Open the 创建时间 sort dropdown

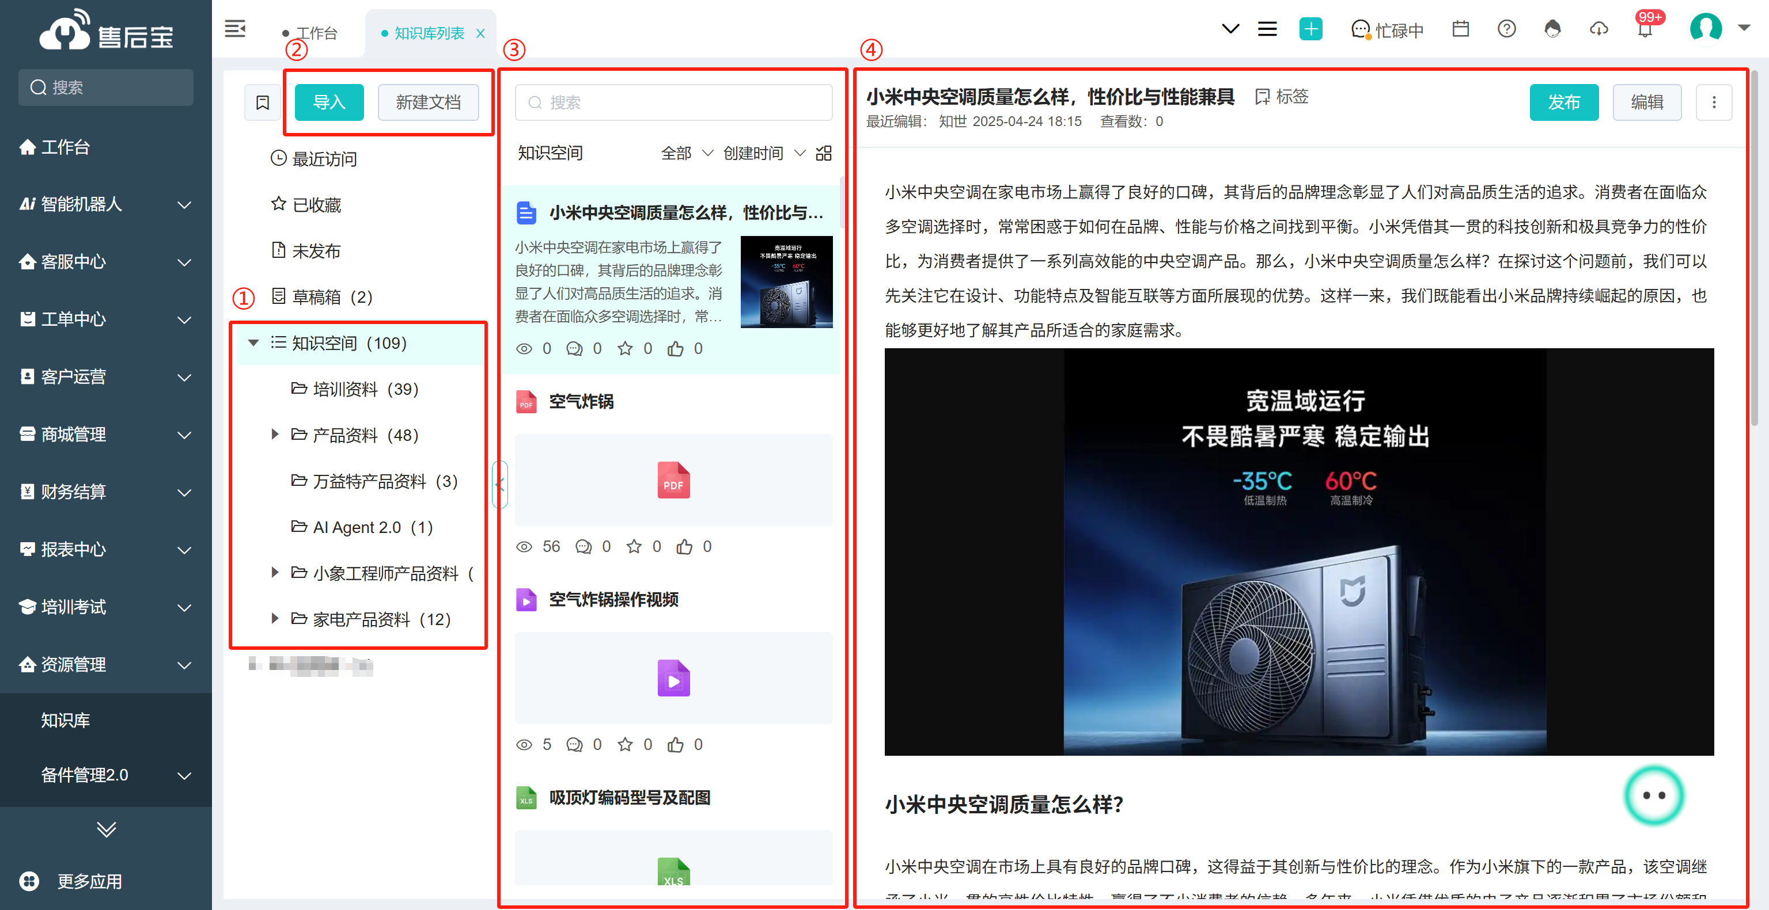point(764,153)
